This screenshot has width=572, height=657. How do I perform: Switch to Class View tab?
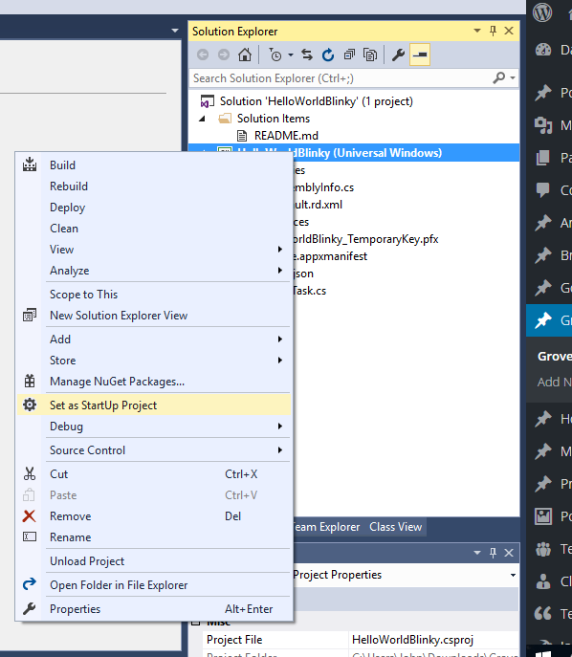click(x=395, y=527)
